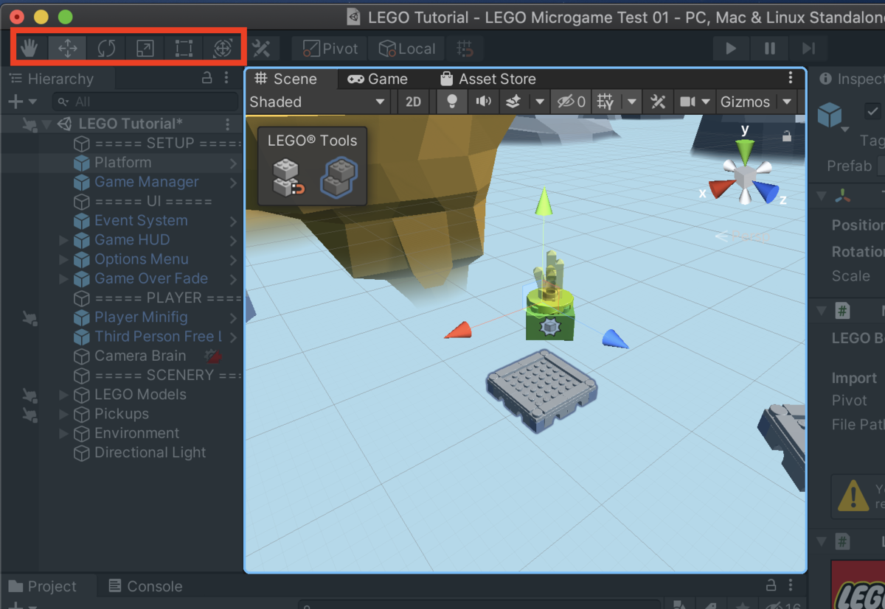Toggle scene grid visibility

[x=605, y=102]
